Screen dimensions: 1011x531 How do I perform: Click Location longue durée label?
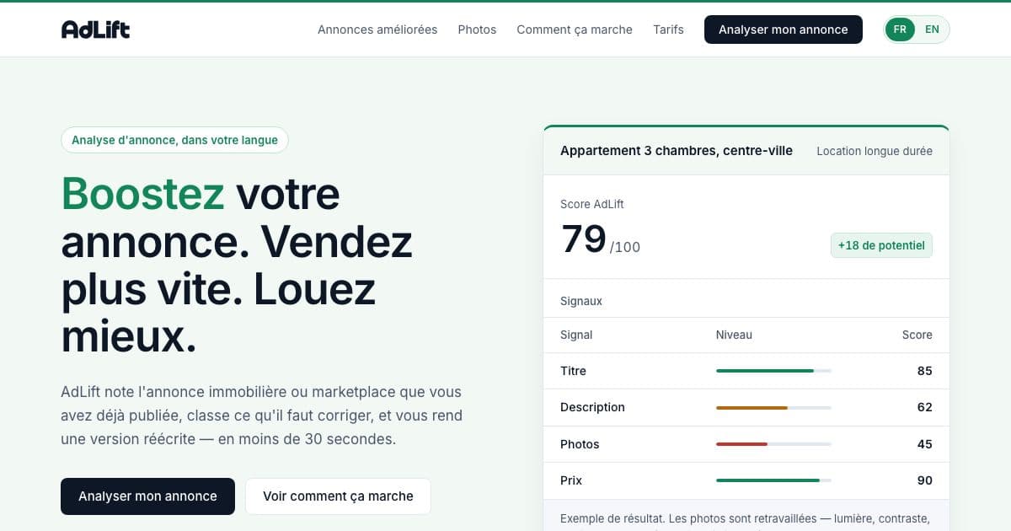click(x=875, y=151)
